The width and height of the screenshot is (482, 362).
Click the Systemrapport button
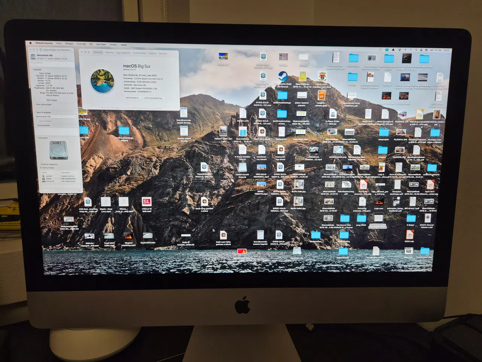click(133, 97)
